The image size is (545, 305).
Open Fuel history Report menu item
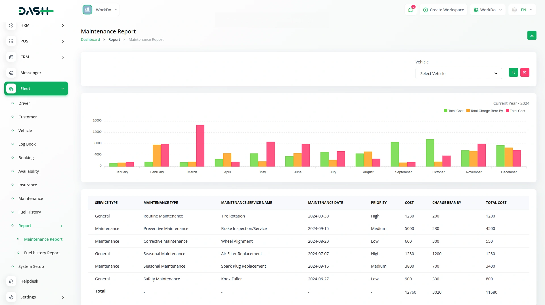(x=42, y=253)
